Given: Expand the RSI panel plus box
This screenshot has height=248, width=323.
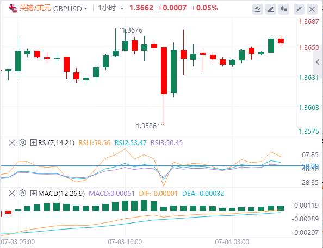Looking at the screenshot, I should point(33,142).
